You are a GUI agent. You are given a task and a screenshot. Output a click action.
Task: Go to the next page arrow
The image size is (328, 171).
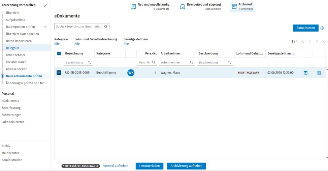pos(317,42)
